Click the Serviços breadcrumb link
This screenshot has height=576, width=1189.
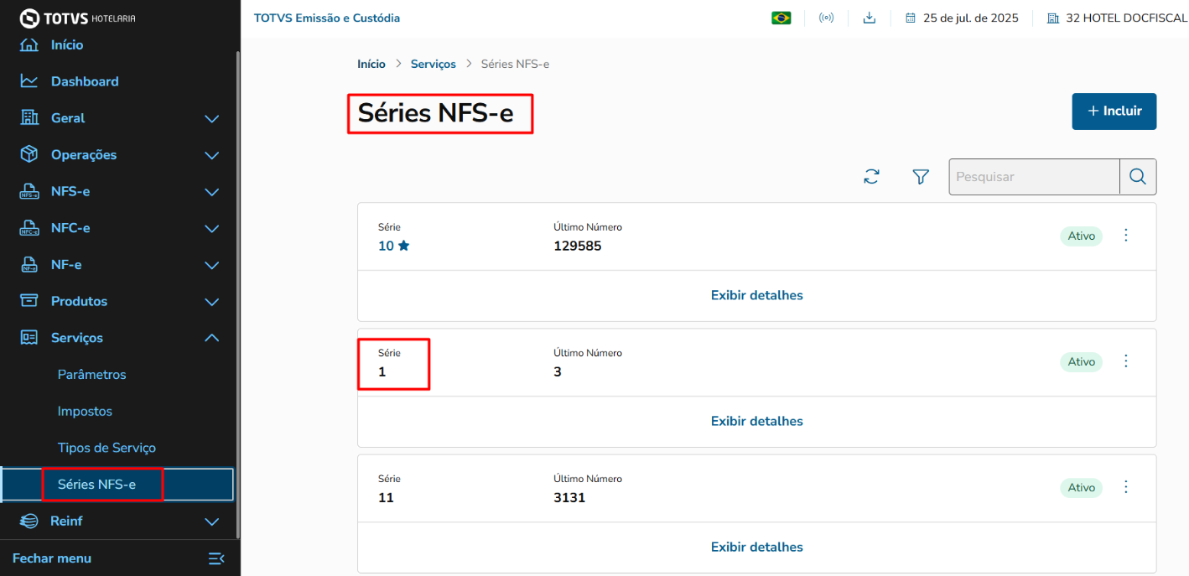(x=433, y=64)
